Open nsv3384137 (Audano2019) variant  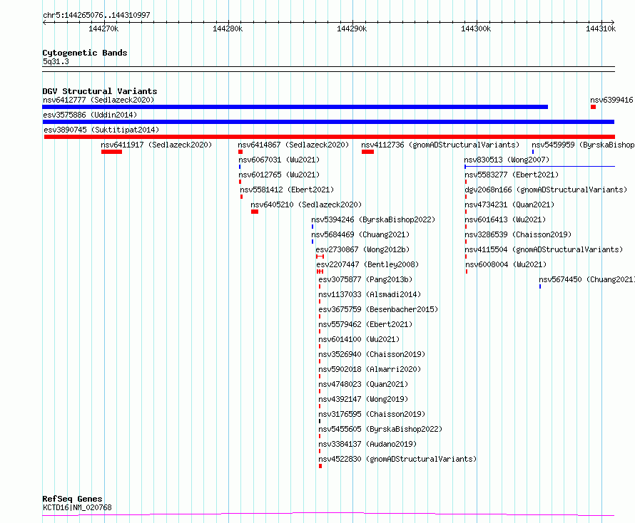[367, 444]
